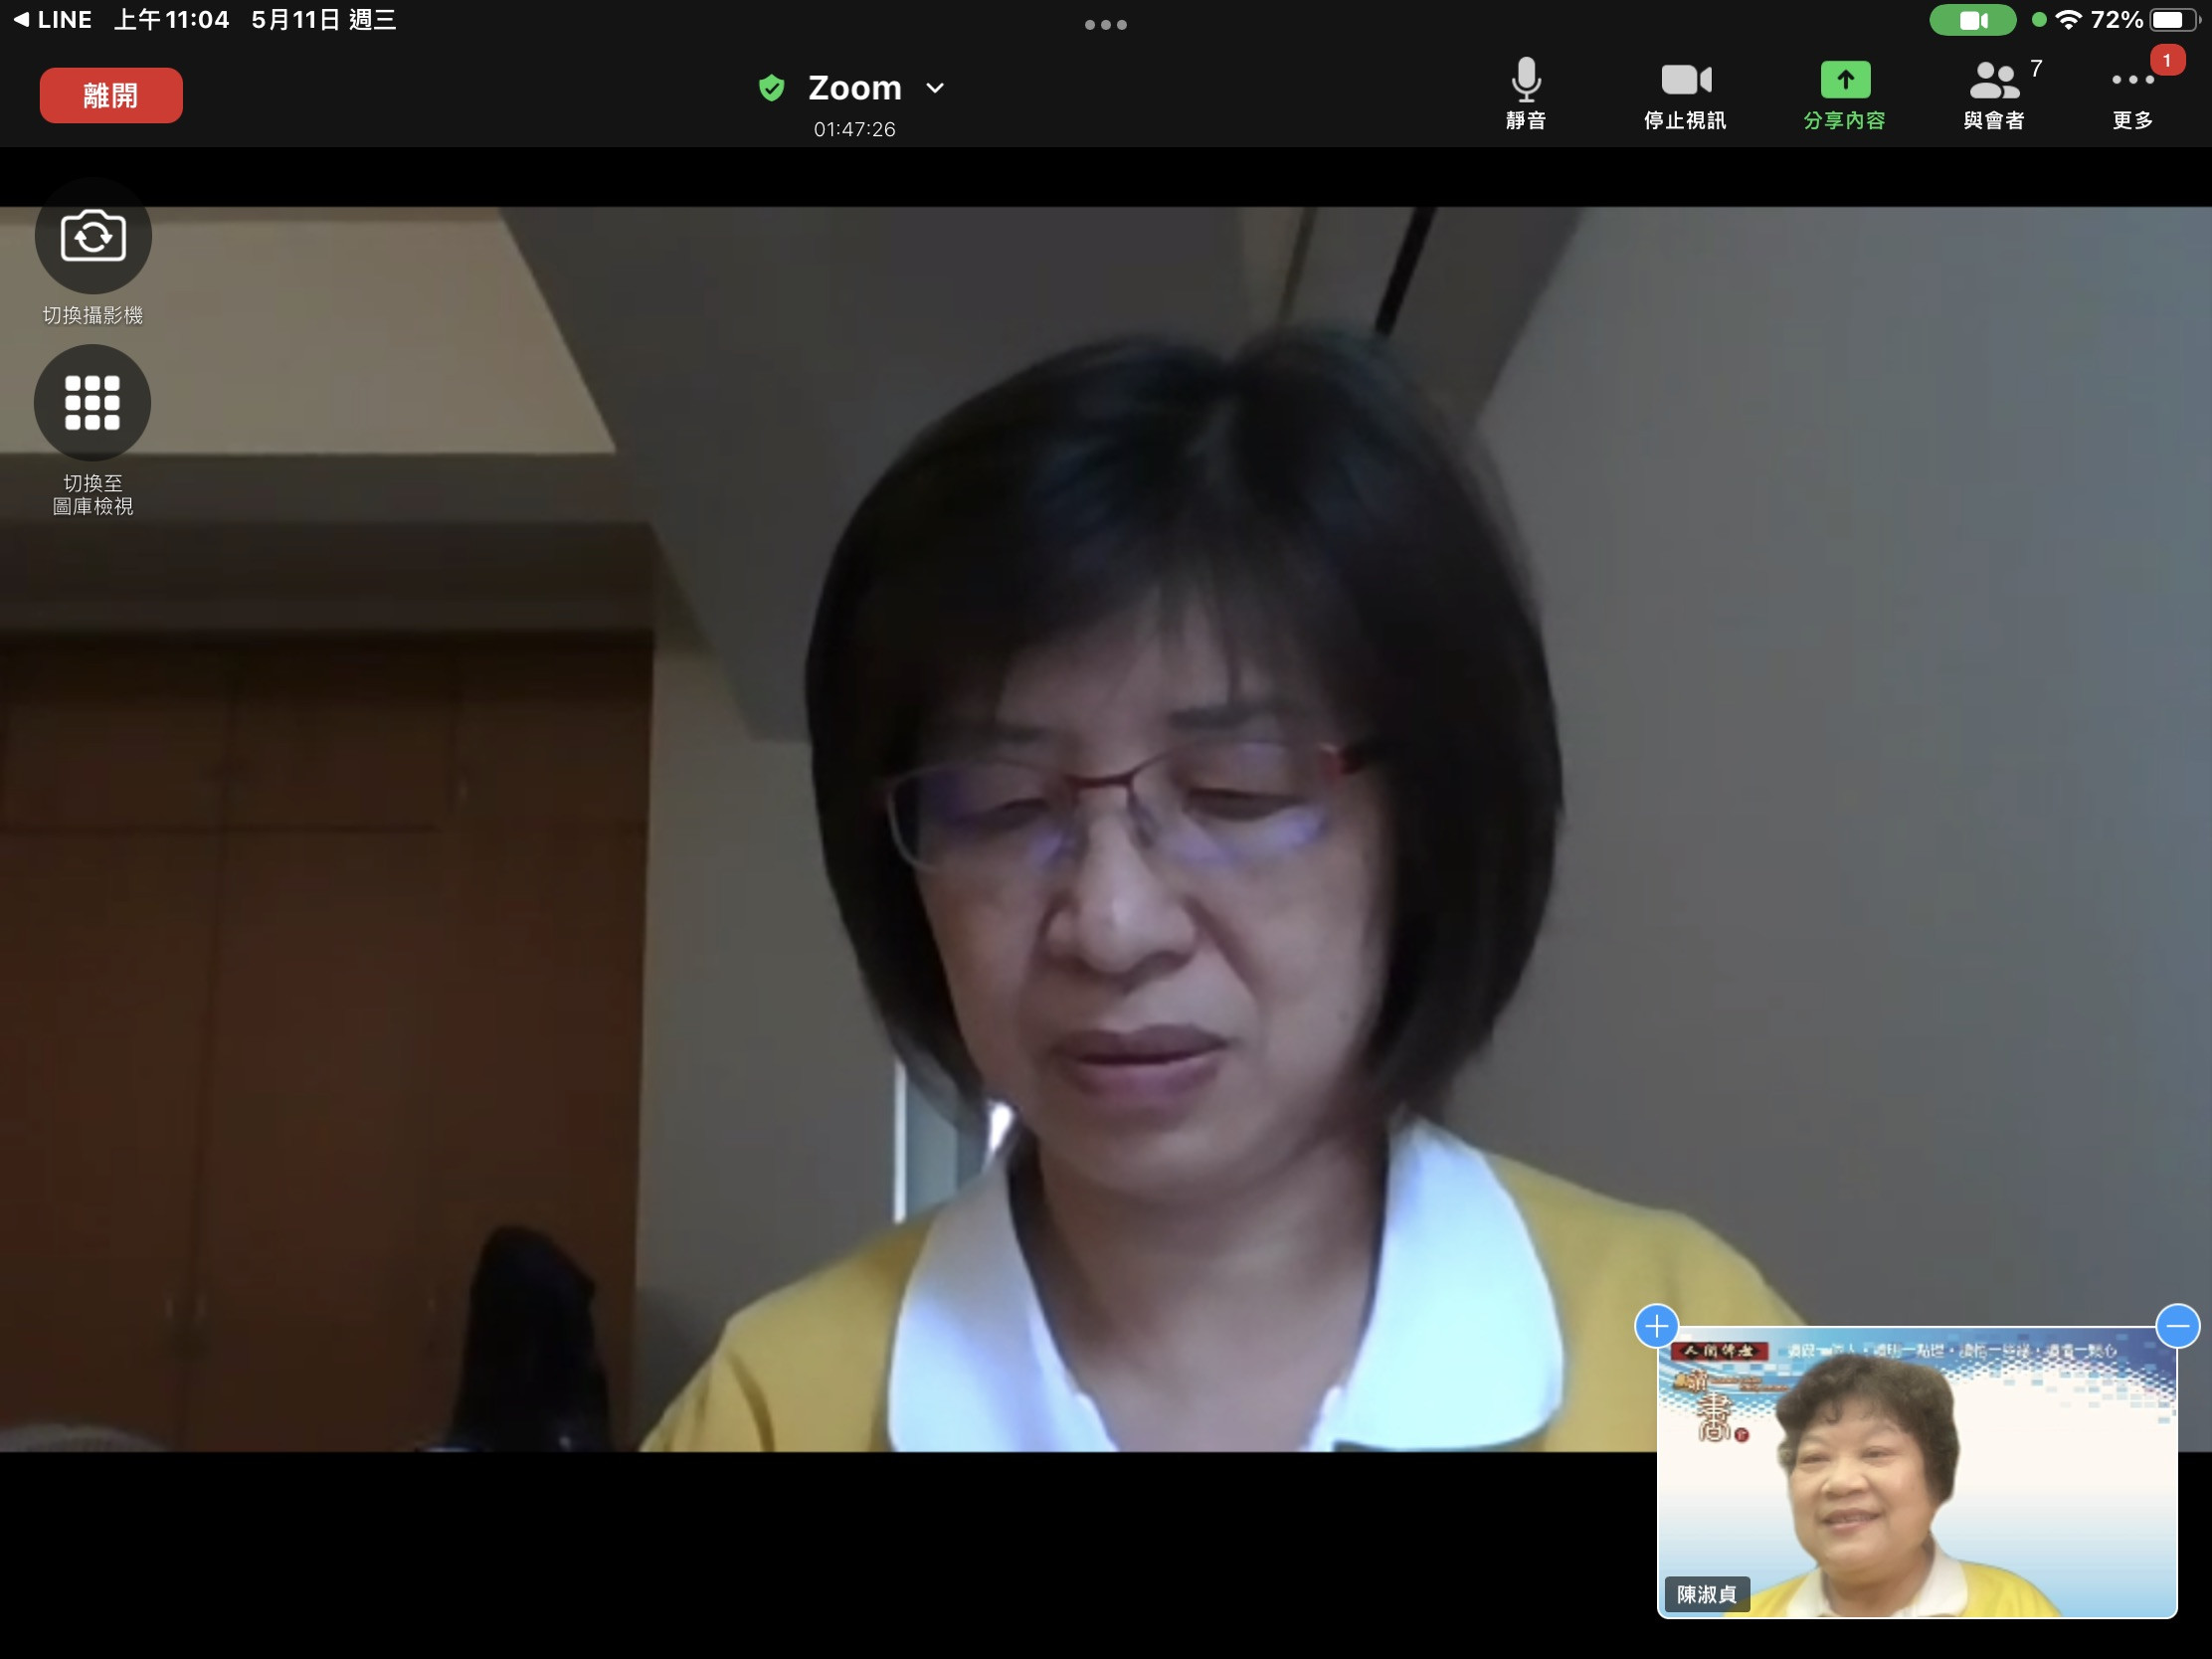Minimize the thumbnail with minus button
Image resolution: width=2212 pixels, height=1659 pixels.
point(2177,1326)
